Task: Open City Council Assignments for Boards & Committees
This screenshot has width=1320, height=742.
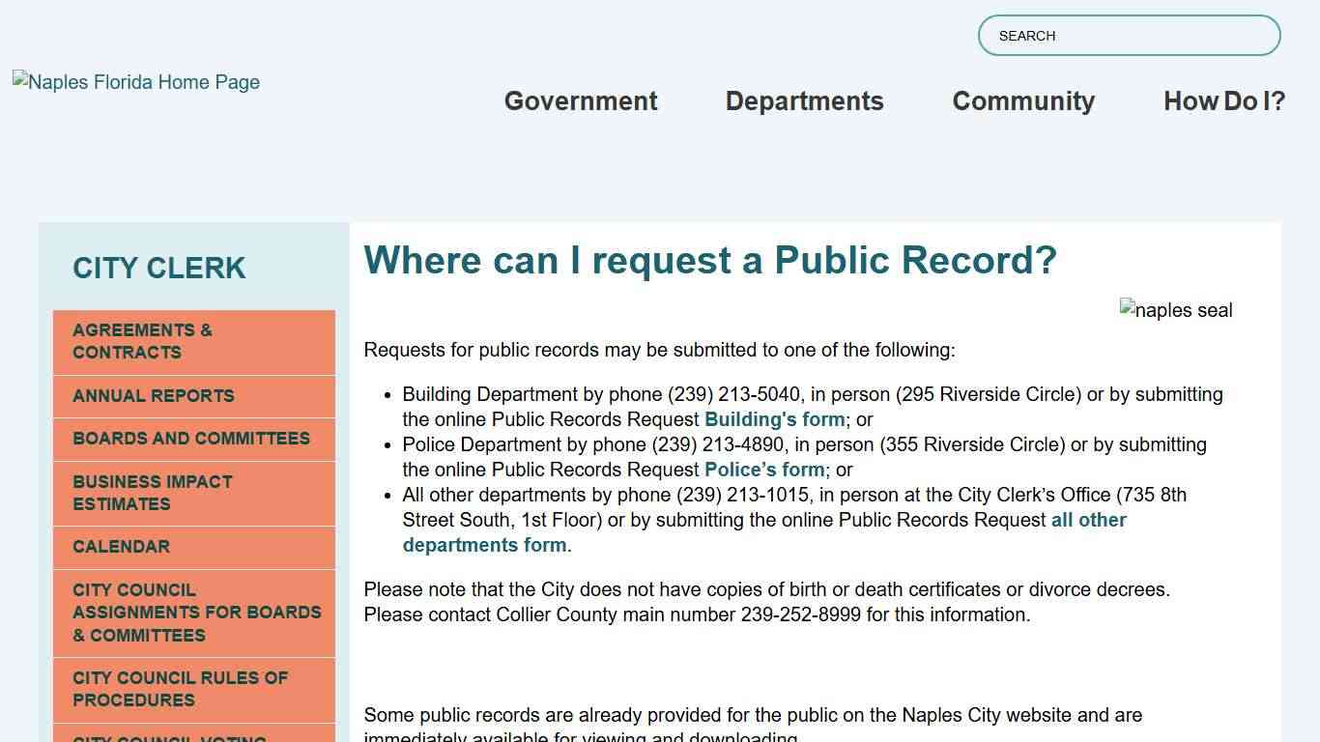Action: point(193,613)
